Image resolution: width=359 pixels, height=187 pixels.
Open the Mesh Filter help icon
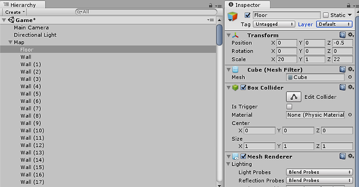[x=342, y=69]
